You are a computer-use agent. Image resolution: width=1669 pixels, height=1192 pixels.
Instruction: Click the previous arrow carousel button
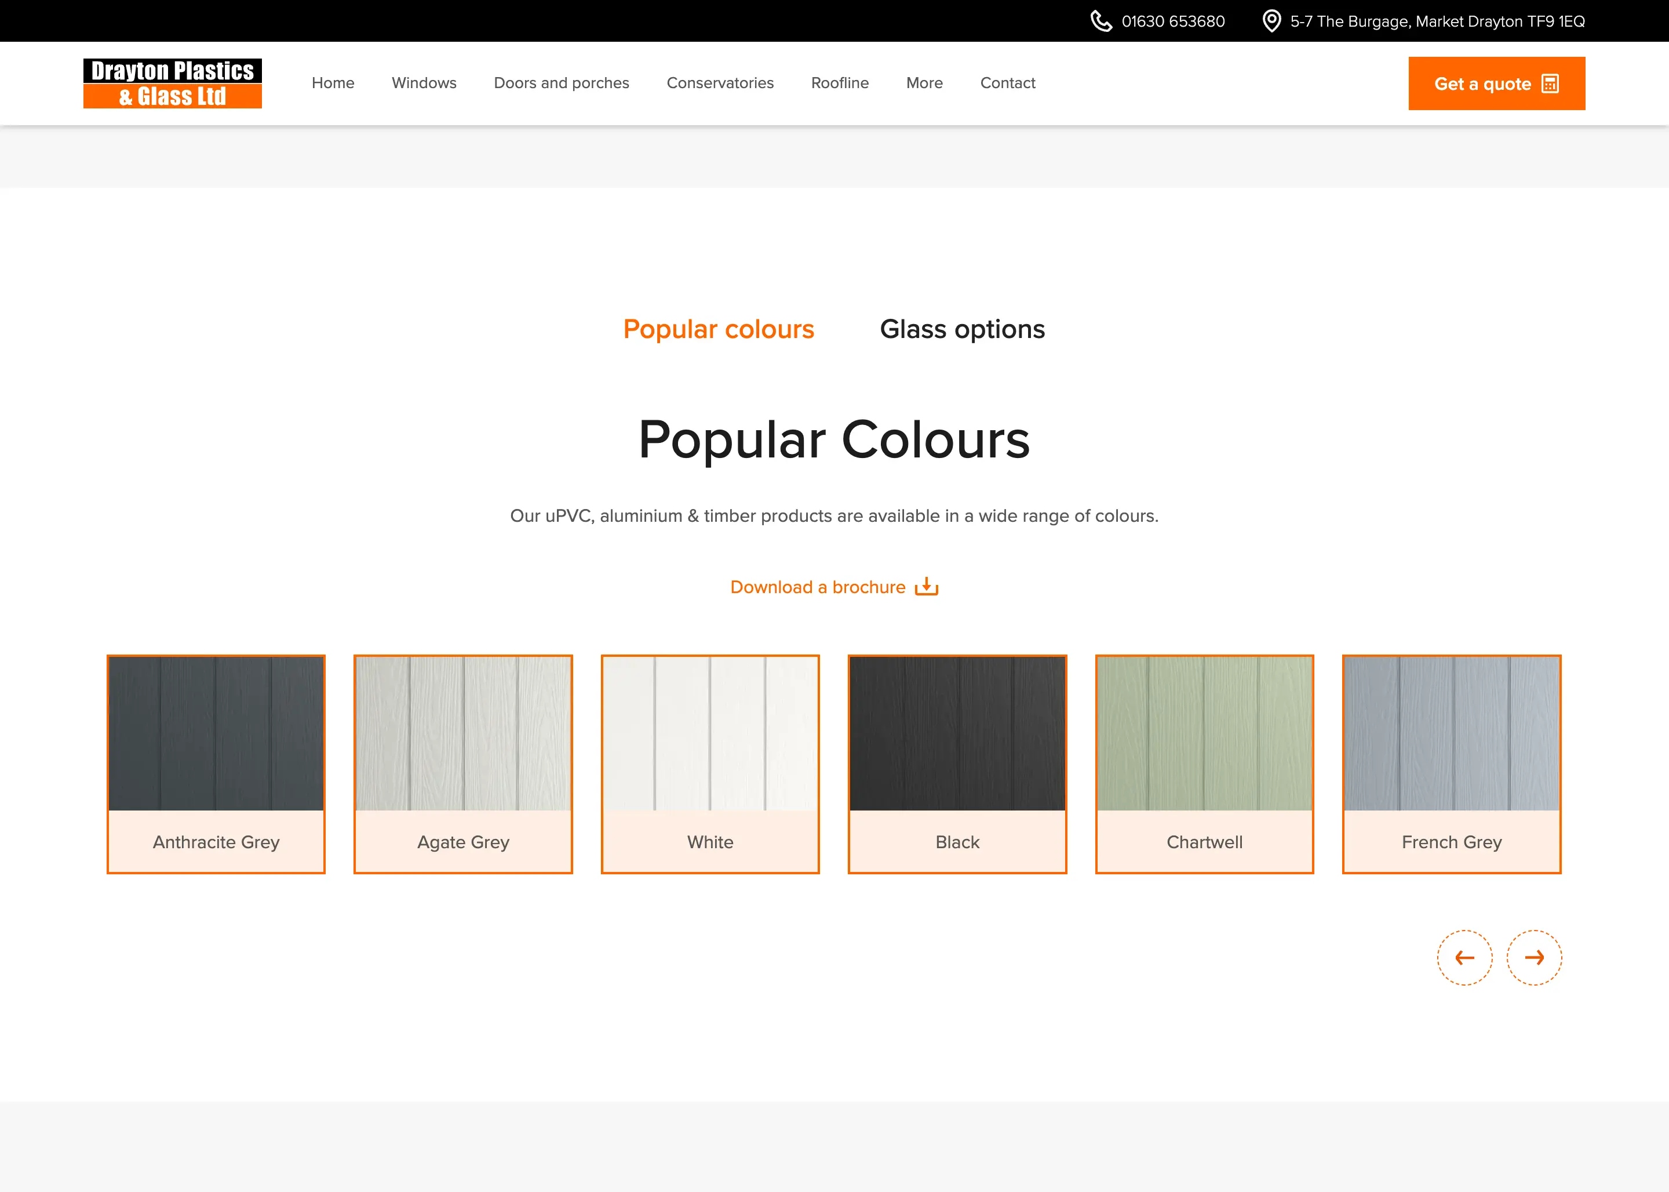tap(1464, 957)
